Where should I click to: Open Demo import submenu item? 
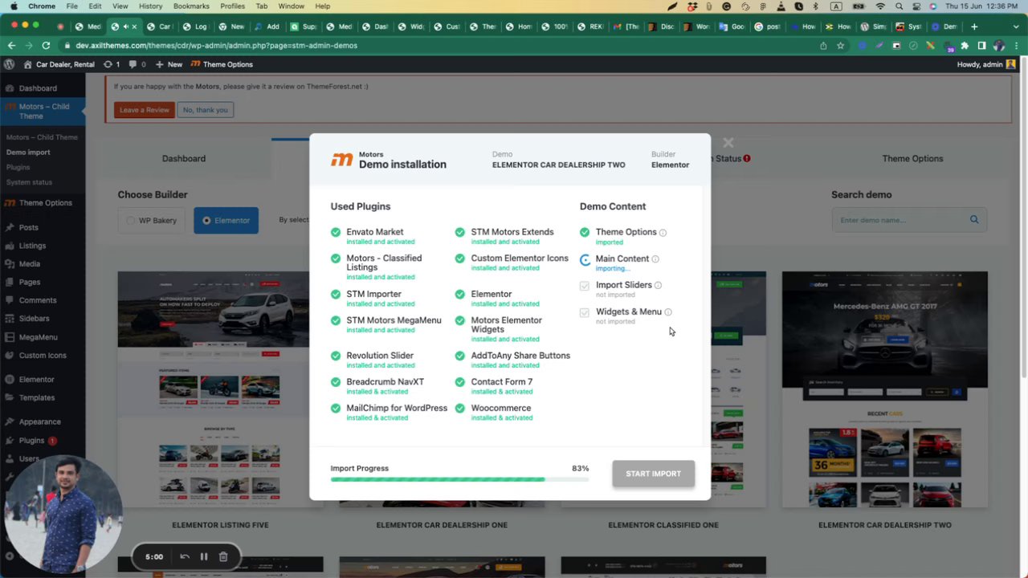[x=28, y=153]
